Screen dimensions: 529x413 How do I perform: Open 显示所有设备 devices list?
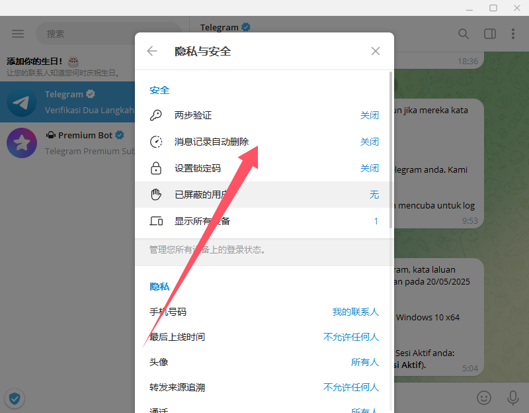[264, 221]
